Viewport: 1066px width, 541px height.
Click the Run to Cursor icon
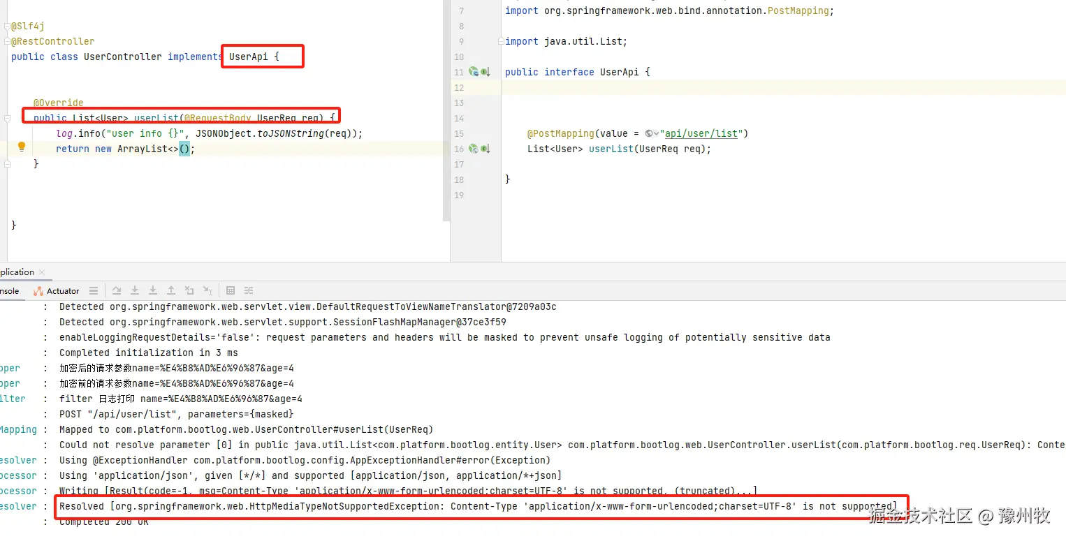(x=207, y=290)
